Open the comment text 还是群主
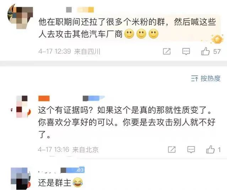This screenshot has height=190, width=227. click(55, 183)
